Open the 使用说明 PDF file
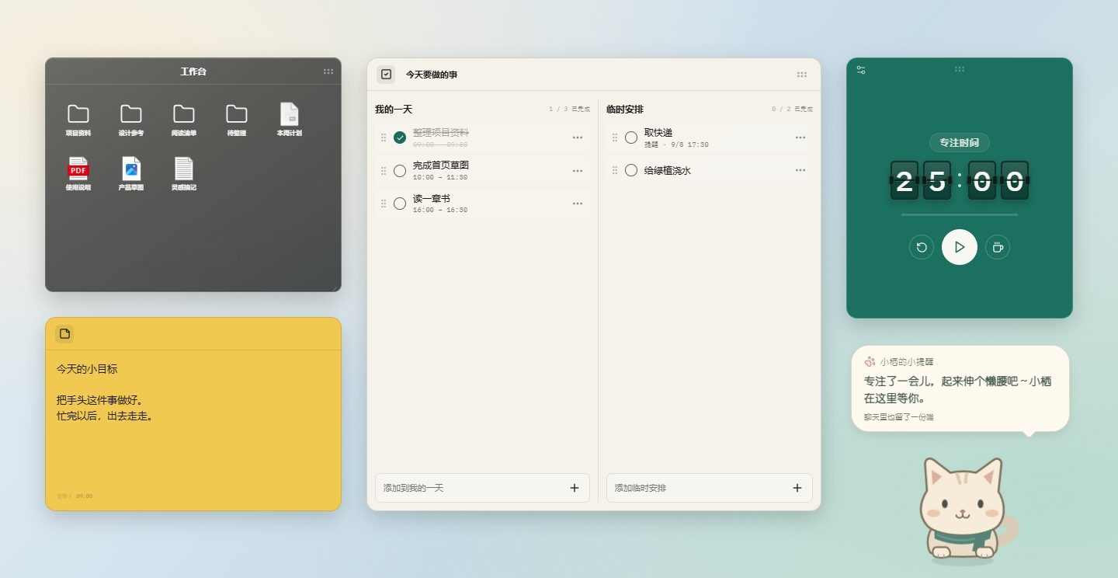 [x=78, y=174]
